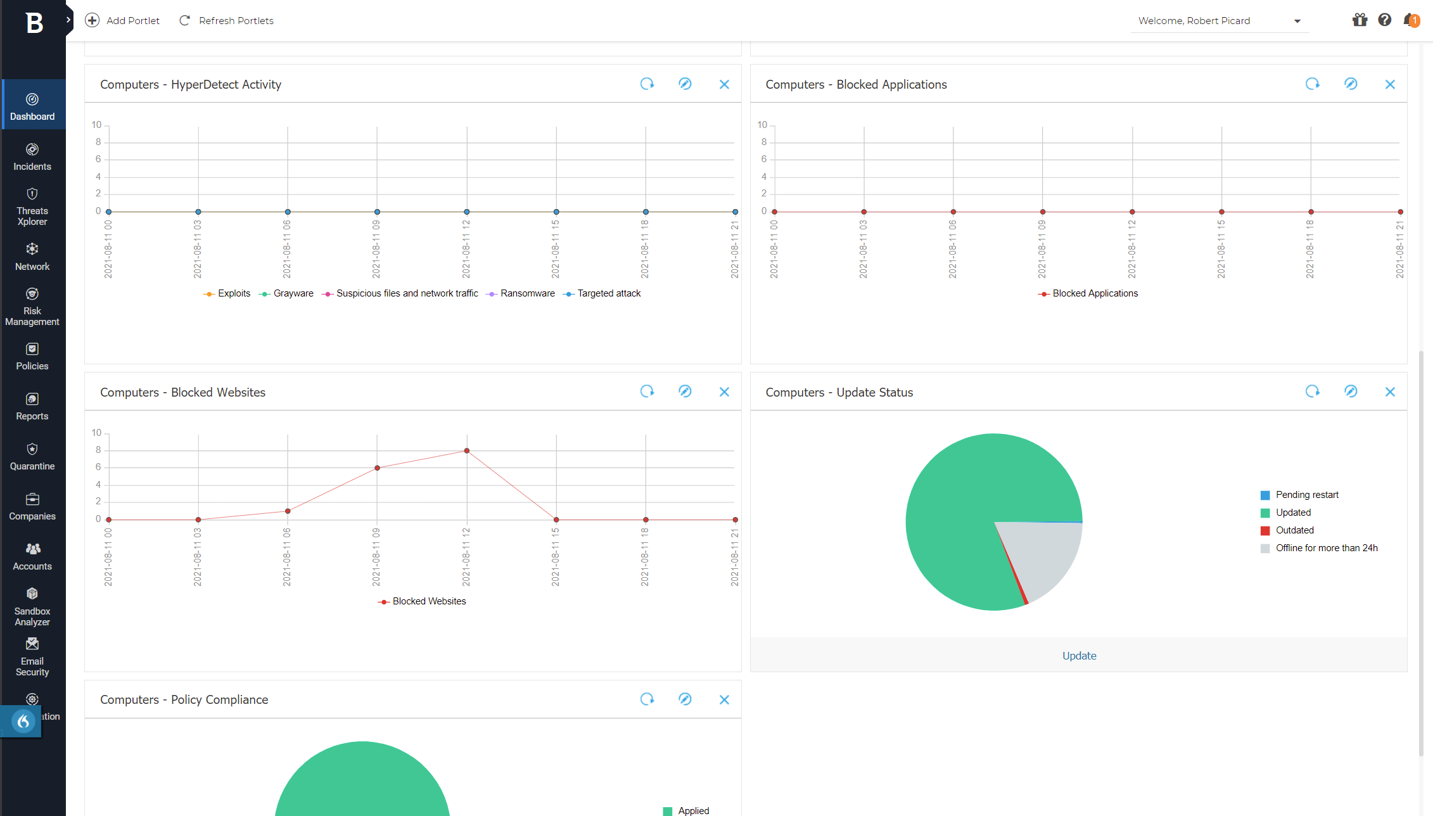Toggle Outdated pie legend entry

1287,530
